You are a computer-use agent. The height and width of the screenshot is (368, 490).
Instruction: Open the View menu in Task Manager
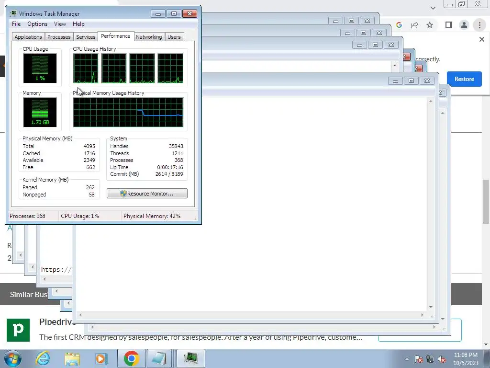tap(60, 24)
